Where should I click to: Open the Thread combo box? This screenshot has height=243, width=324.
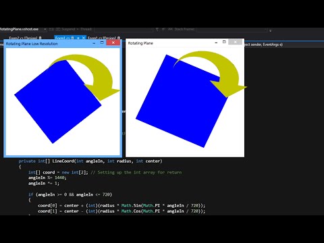point(124,29)
